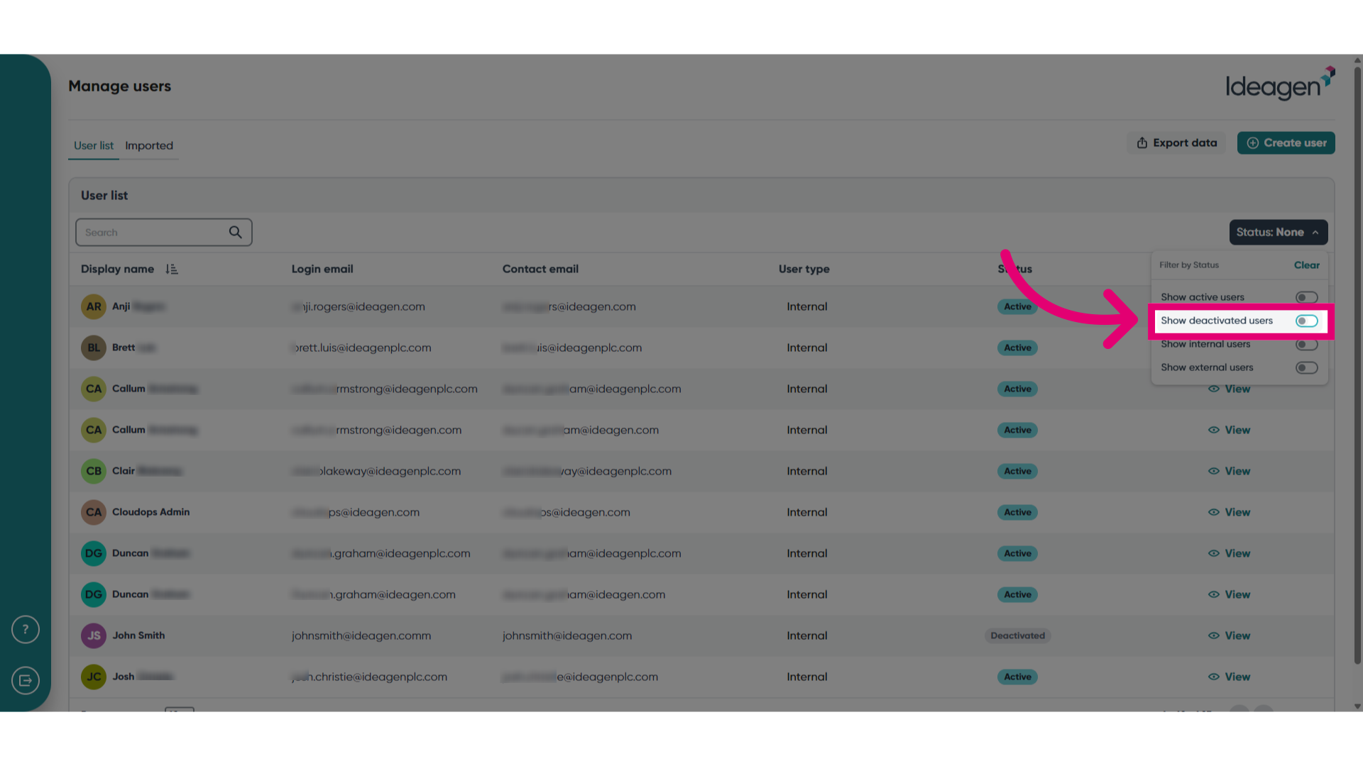The image size is (1363, 766).
Task: Toggle Show active users switch
Action: tap(1306, 297)
